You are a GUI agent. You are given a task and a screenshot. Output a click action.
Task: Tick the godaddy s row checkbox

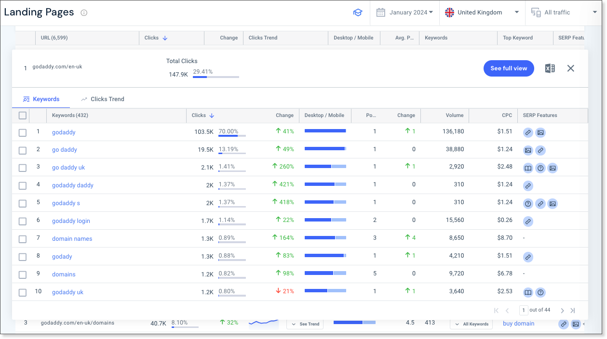23,204
